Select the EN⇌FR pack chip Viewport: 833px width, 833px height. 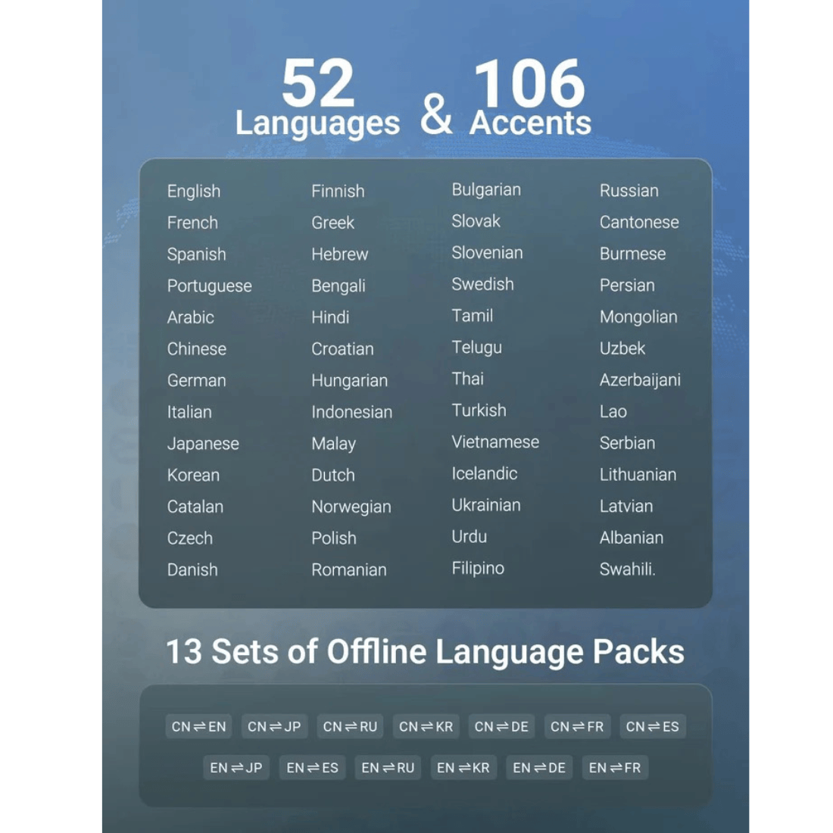pos(615,768)
